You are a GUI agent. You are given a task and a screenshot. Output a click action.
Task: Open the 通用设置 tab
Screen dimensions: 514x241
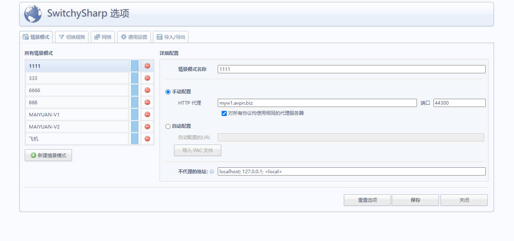coord(134,37)
